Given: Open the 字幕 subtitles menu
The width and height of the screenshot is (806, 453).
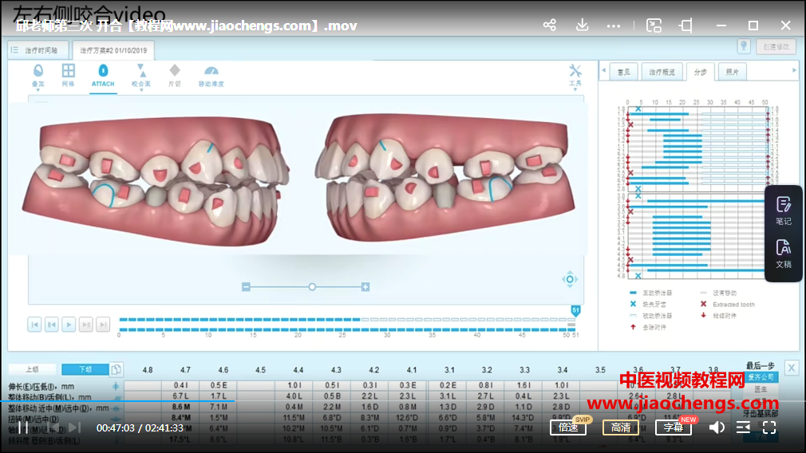Looking at the screenshot, I should (x=674, y=427).
